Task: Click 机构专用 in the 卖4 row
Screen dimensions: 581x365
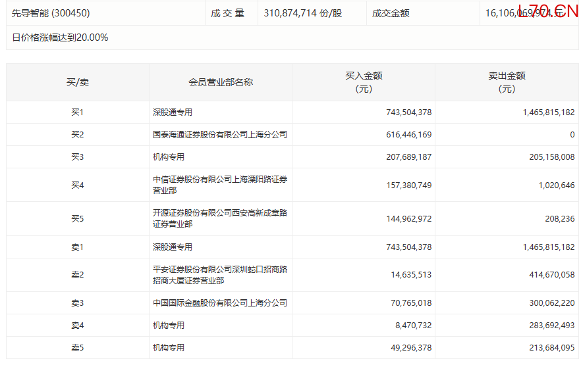Action: [x=169, y=326]
